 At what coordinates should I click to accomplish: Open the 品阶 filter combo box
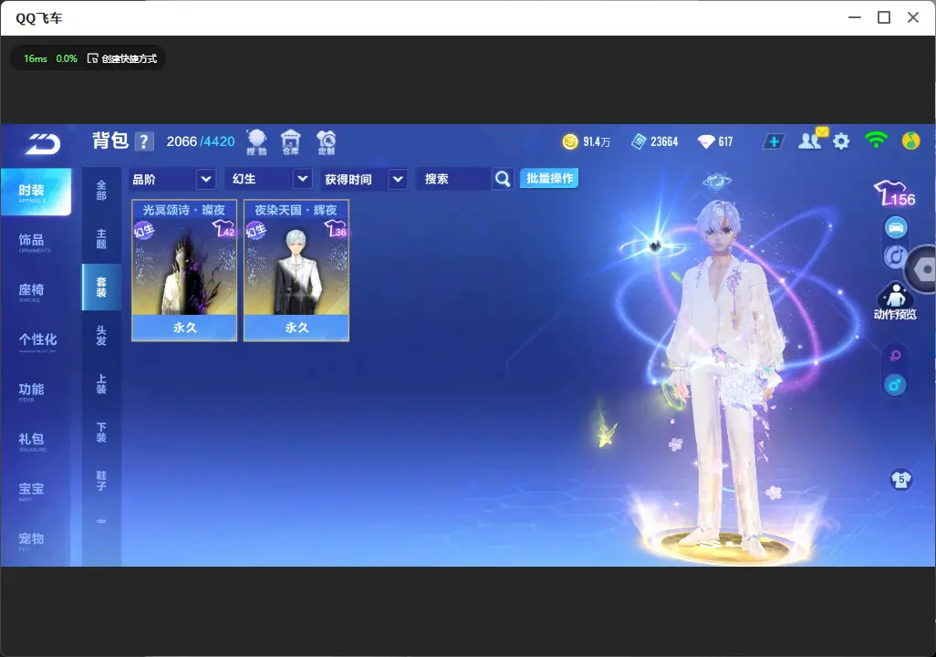pos(172,179)
